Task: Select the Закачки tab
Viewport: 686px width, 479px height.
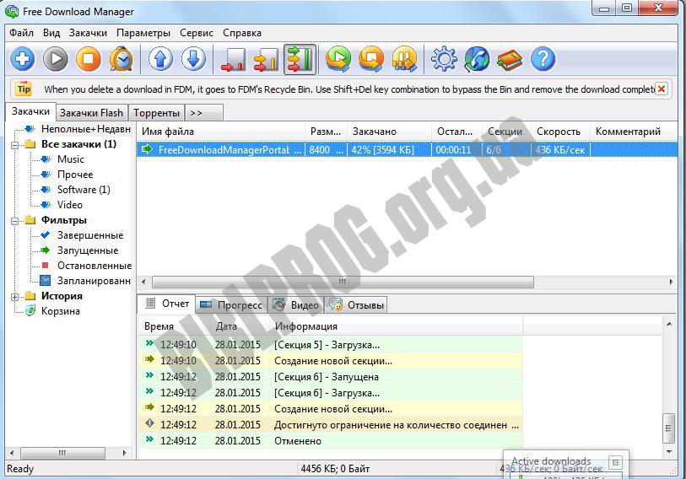Action: pos(30,111)
